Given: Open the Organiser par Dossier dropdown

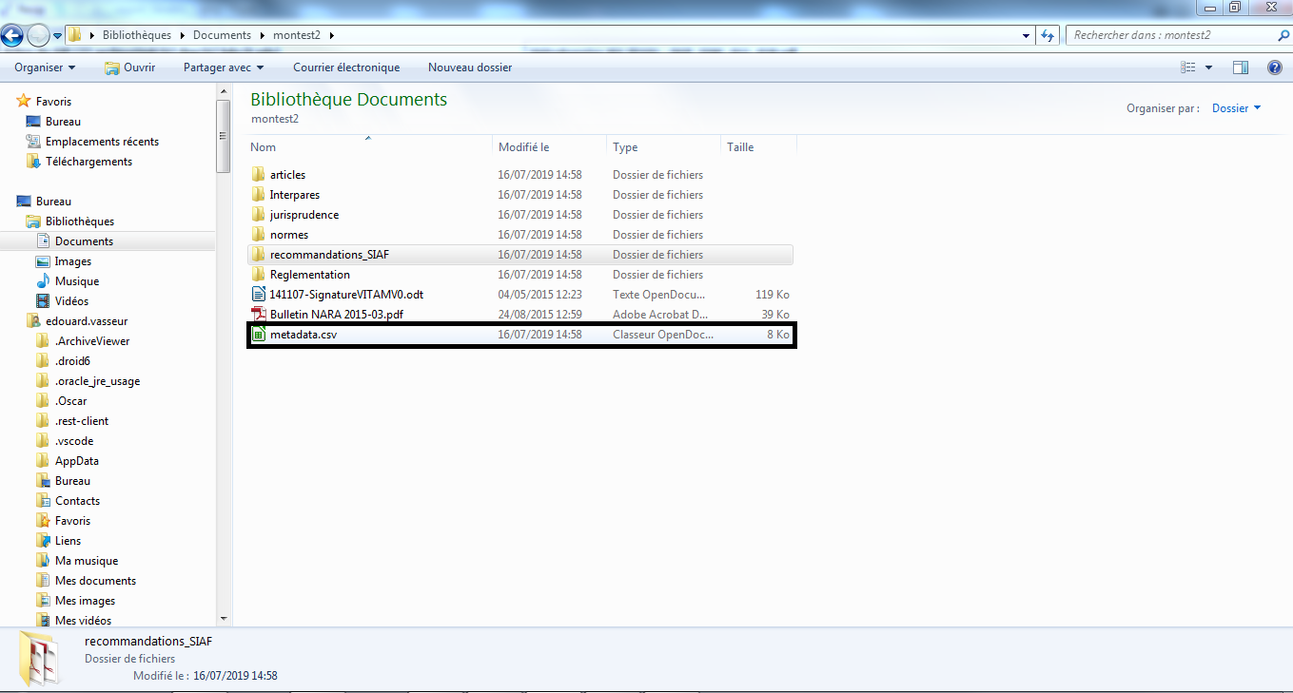Looking at the screenshot, I should [1235, 108].
